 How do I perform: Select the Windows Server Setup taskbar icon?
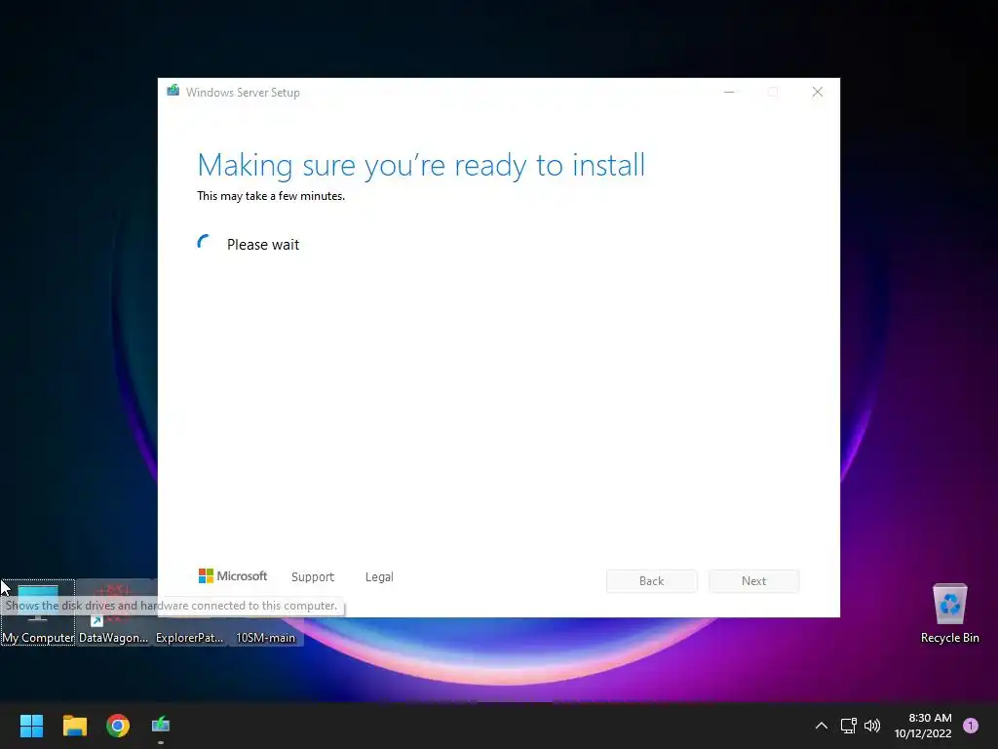(x=161, y=726)
